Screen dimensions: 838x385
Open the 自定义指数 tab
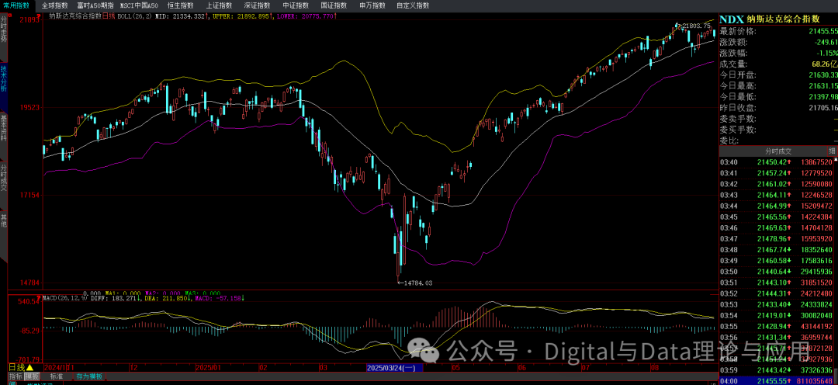pos(413,5)
